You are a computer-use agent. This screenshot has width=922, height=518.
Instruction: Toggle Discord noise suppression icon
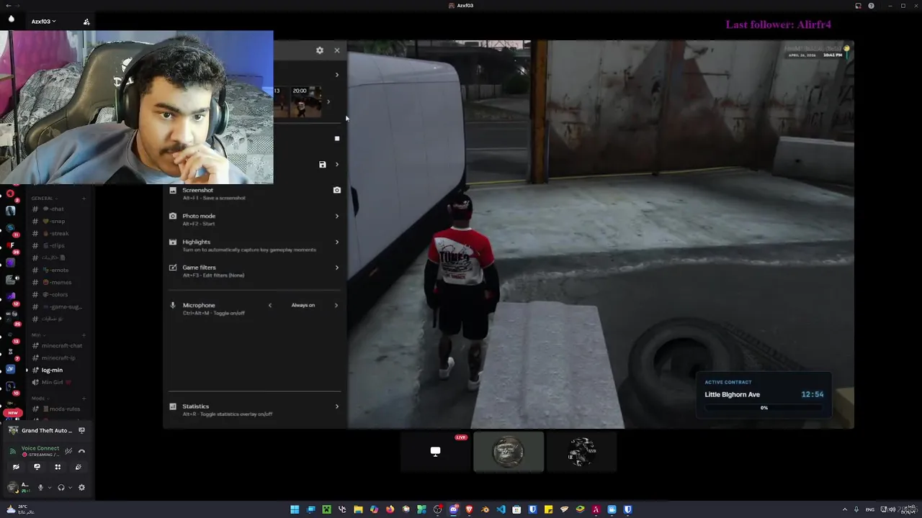(x=68, y=451)
